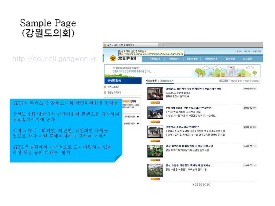Screen dimensions: 275x206
Task: Go to page [5] of the list
Action: coord(208,185)
